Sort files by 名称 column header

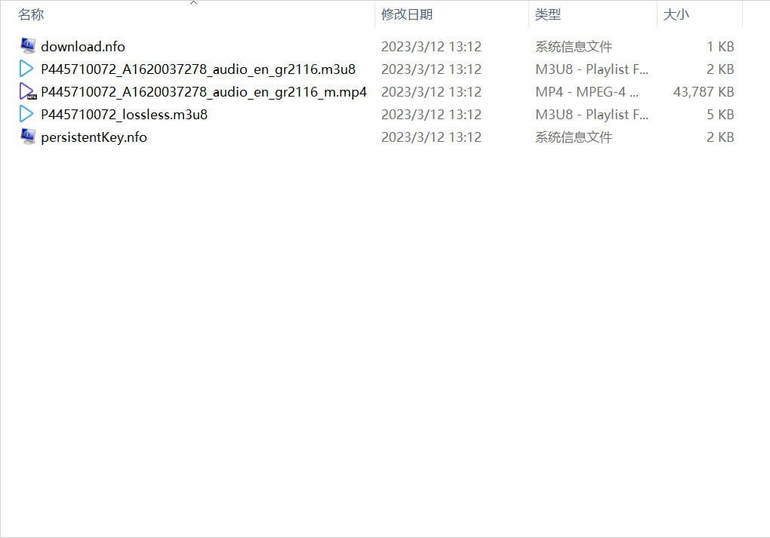pos(31,15)
